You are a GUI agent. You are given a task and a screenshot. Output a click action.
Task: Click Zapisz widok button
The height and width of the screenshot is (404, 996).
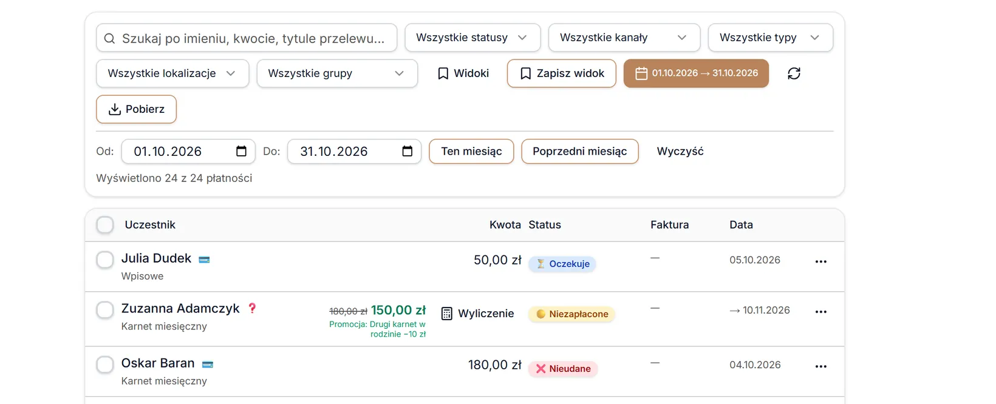[562, 73]
